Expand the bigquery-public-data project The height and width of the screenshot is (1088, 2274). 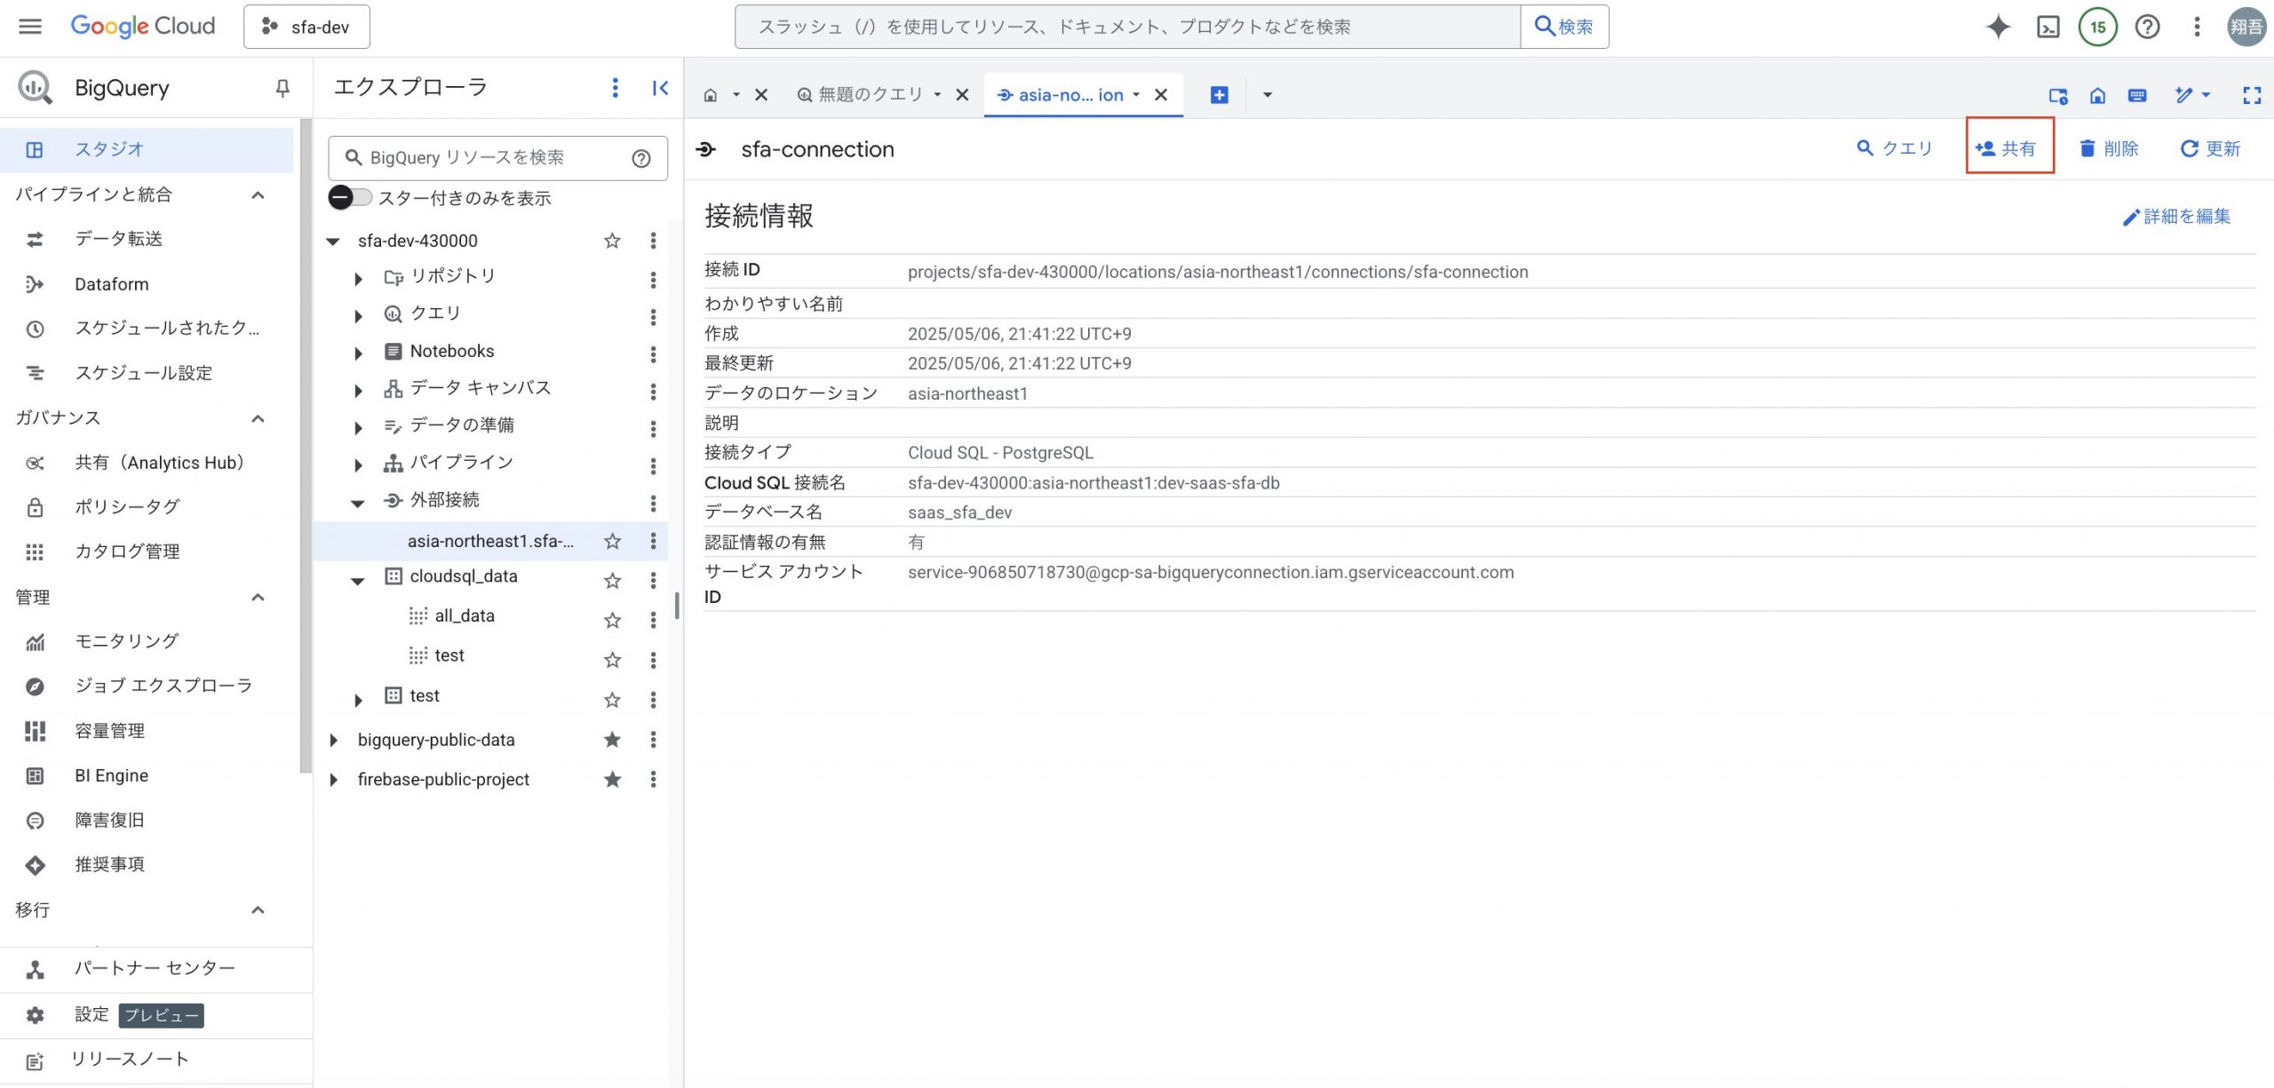pos(333,740)
